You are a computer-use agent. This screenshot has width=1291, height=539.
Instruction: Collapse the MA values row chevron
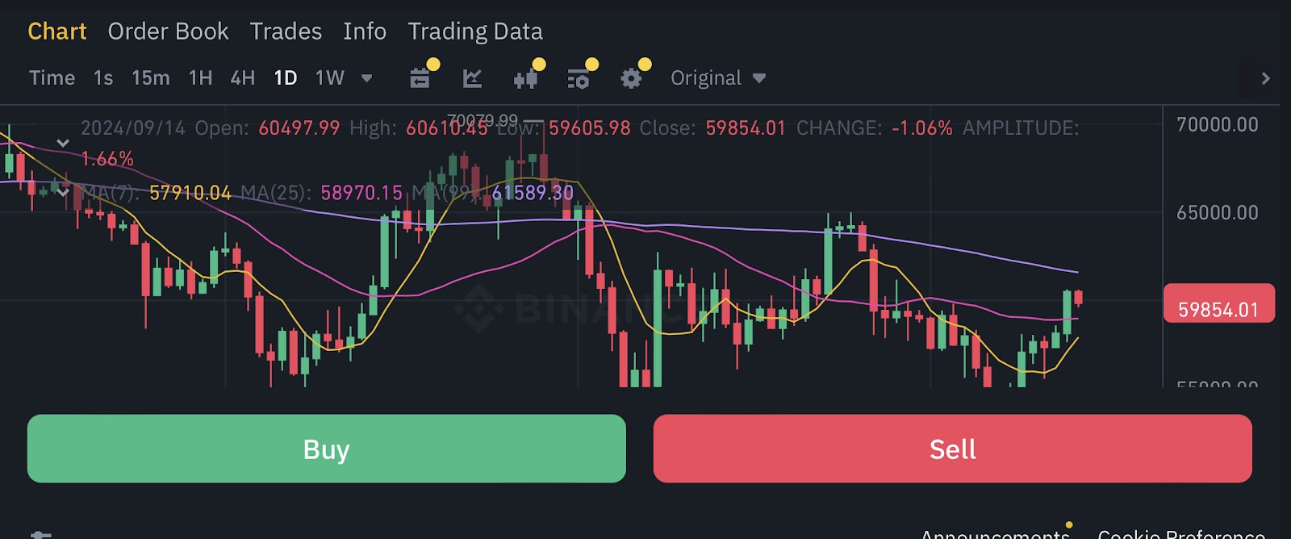(x=63, y=192)
